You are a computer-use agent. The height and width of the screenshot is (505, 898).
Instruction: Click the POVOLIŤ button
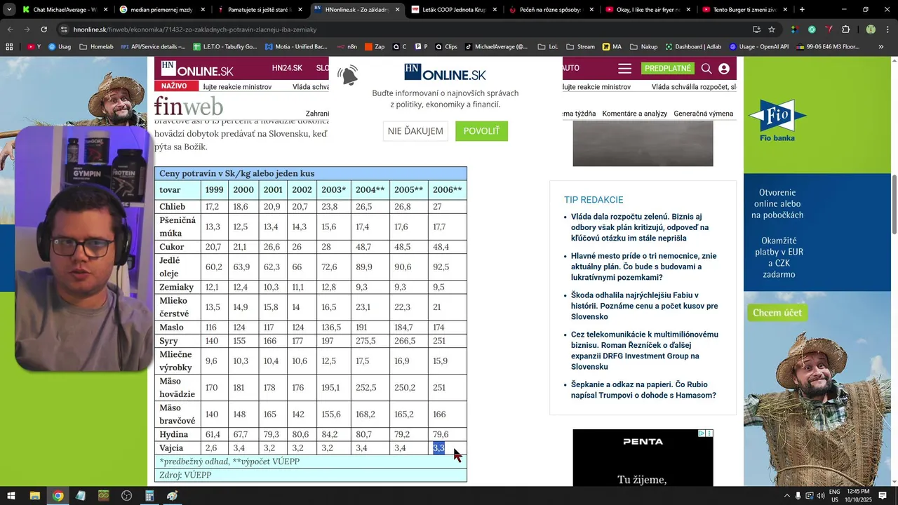coord(481,131)
